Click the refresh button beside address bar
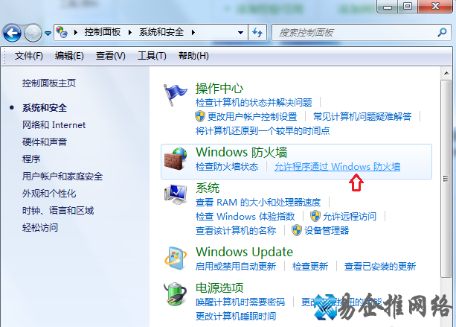The width and height of the screenshot is (456, 327). coord(258,33)
